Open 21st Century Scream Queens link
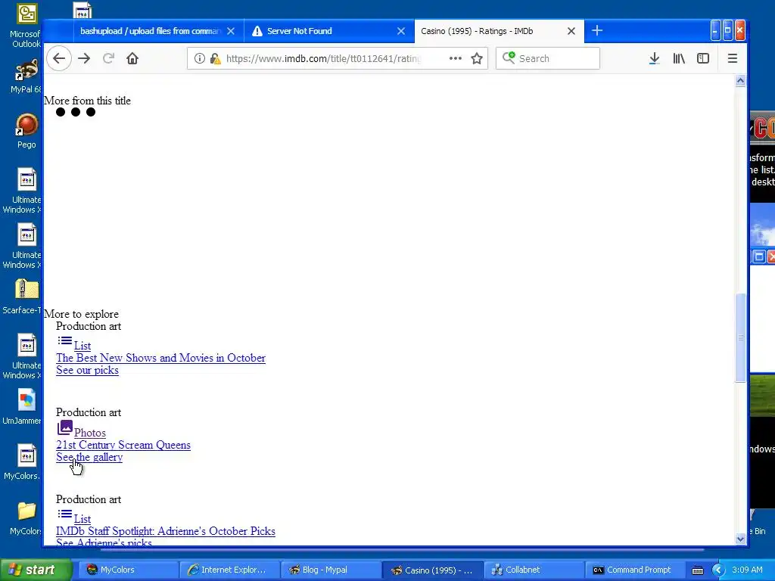This screenshot has height=581, width=775. [123, 445]
